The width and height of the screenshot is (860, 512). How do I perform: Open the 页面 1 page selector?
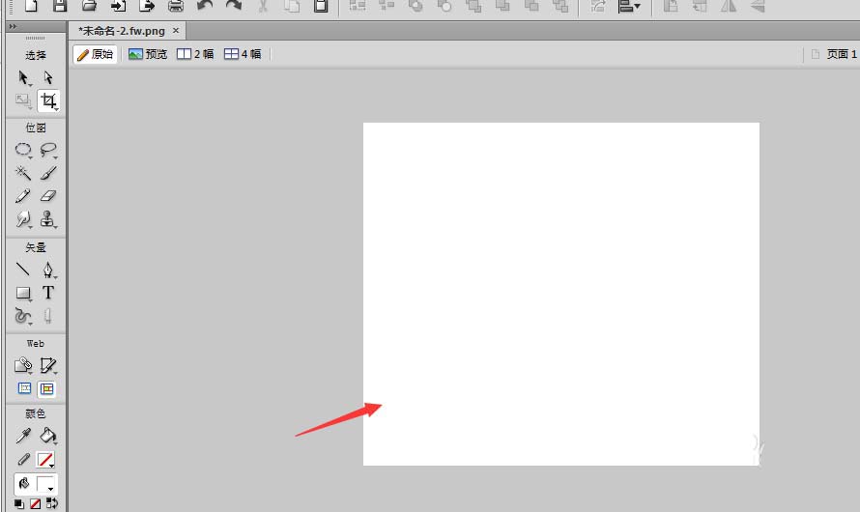click(x=834, y=54)
